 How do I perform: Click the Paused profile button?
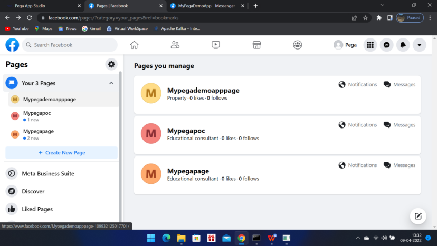[410, 18]
